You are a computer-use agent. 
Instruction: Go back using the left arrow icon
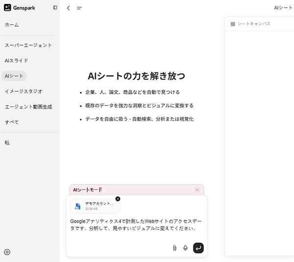(68, 8)
